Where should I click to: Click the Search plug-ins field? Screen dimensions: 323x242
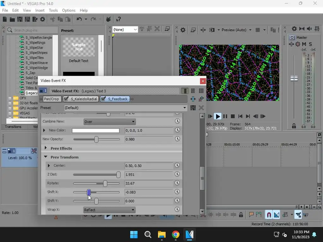32,30
